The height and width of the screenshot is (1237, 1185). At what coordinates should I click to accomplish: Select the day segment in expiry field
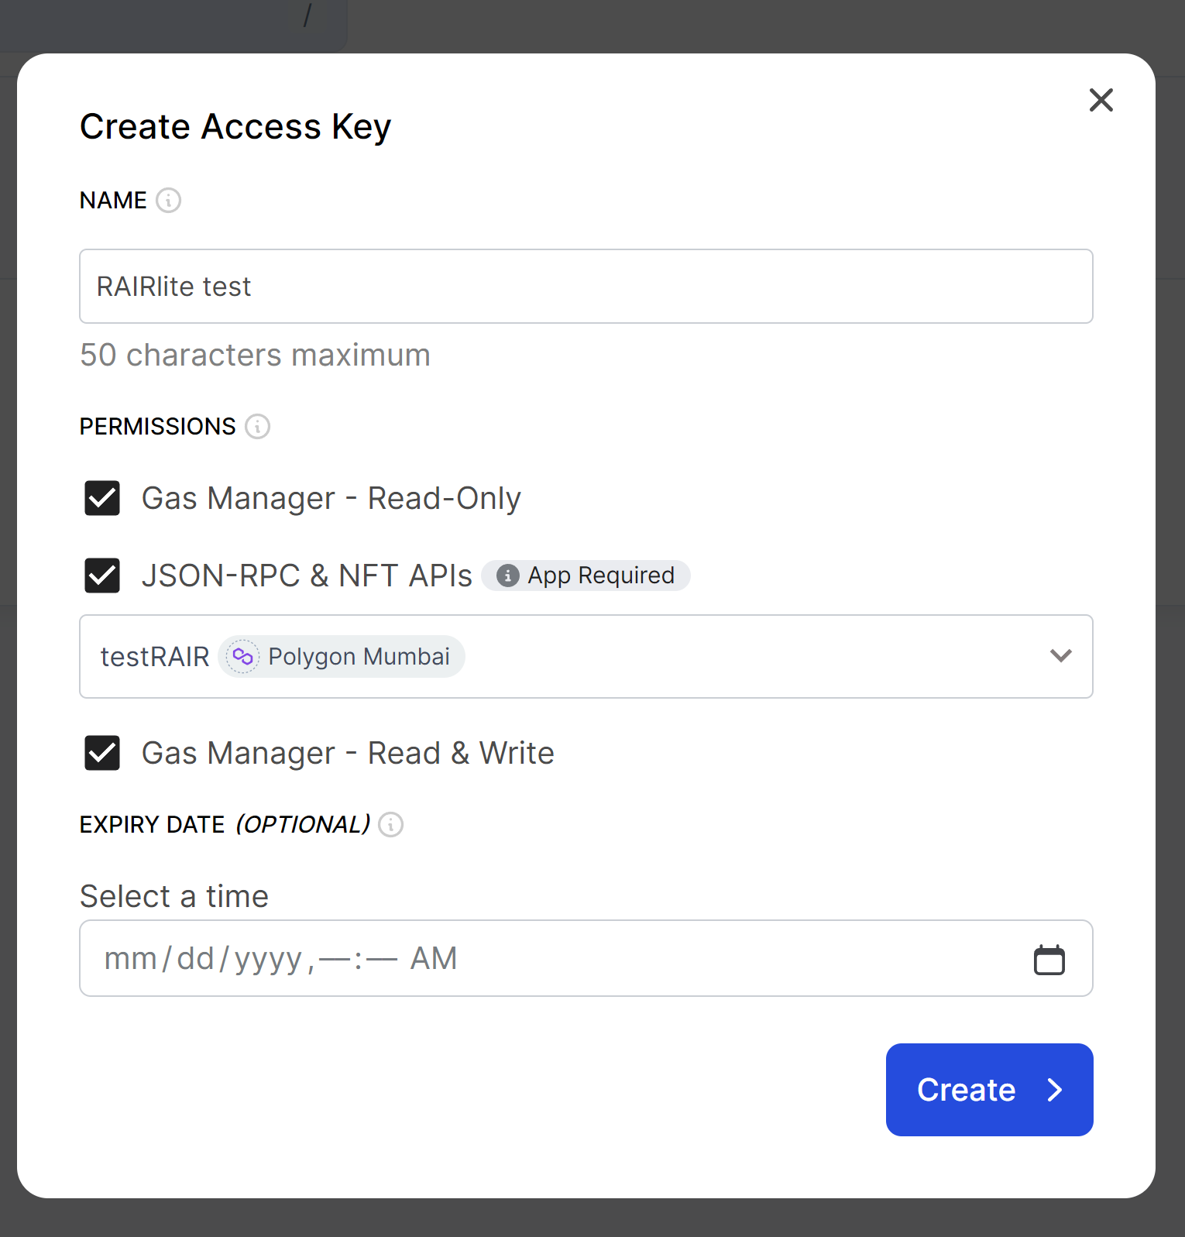(195, 959)
